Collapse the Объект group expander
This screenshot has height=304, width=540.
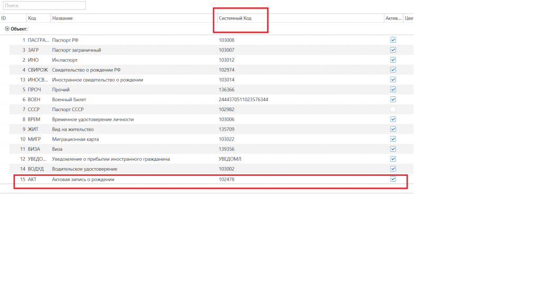[7, 29]
